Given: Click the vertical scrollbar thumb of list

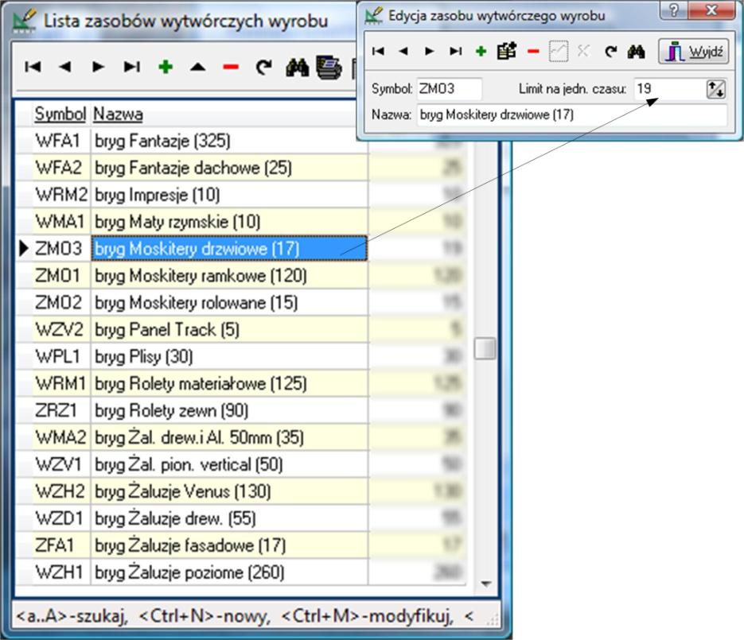Looking at the screenshot, I should 485,348.
